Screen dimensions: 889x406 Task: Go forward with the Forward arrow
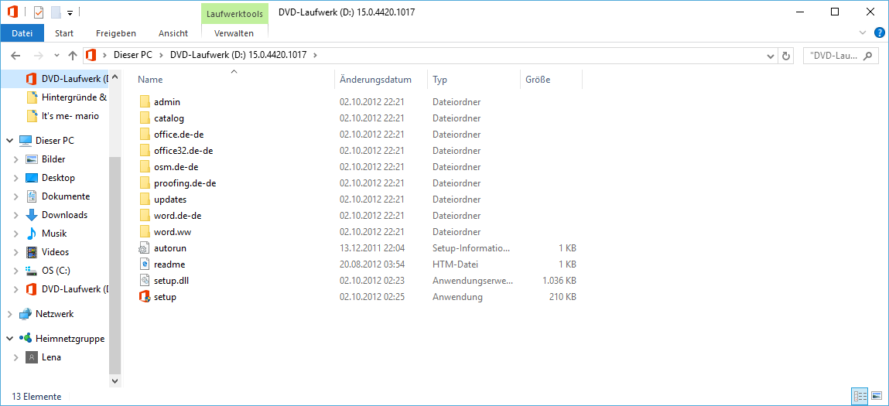[39, 56]
